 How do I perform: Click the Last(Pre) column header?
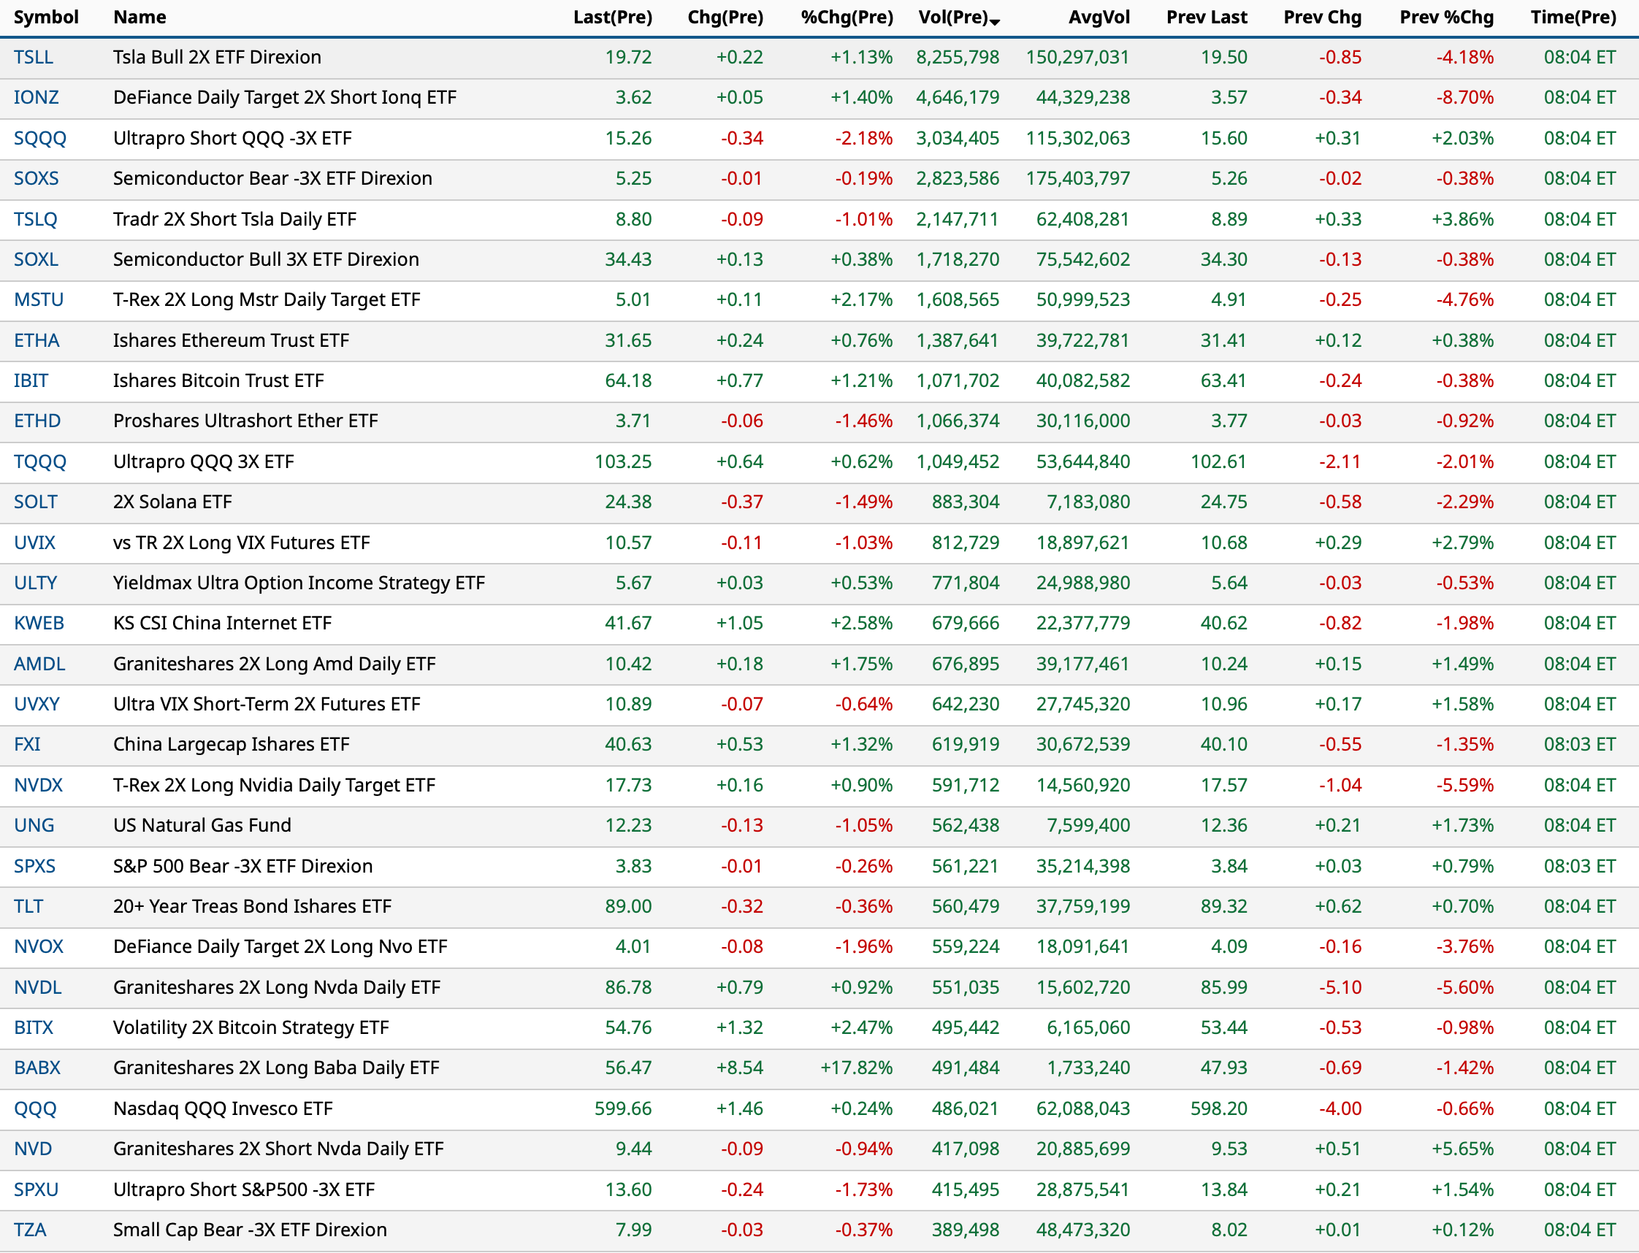[612, 17]
